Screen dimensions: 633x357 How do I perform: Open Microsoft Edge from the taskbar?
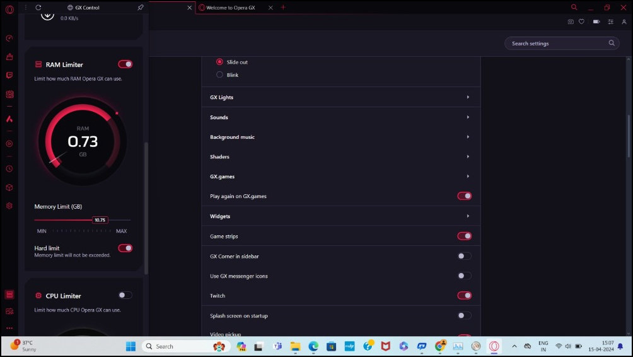[313, 346]
